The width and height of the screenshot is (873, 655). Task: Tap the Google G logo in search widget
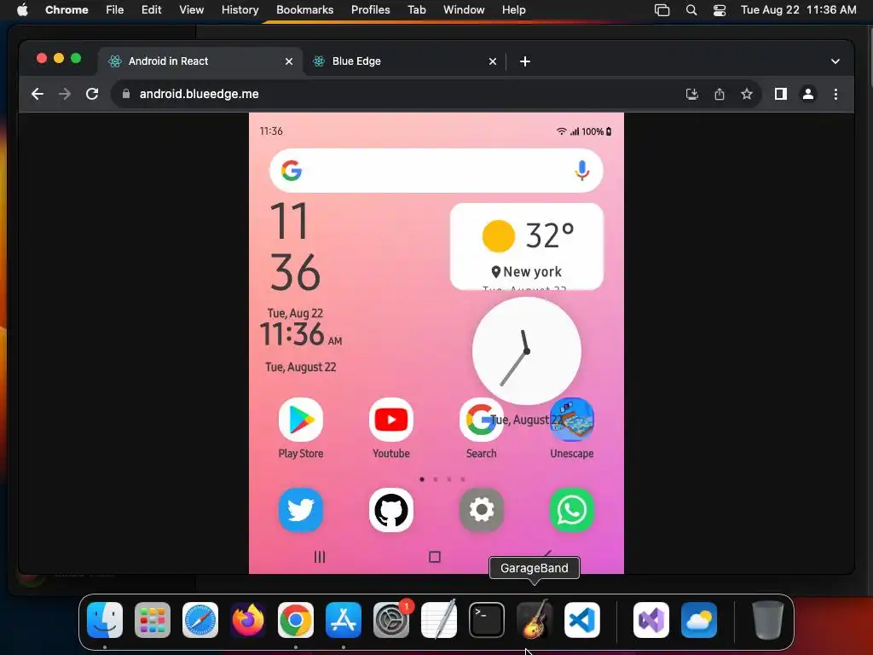(x=292, y=171)
